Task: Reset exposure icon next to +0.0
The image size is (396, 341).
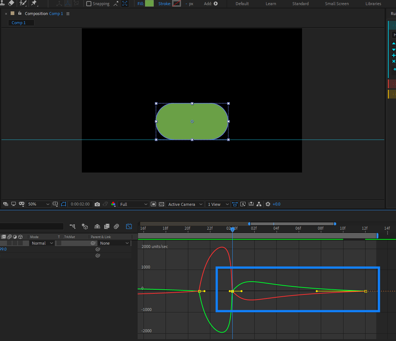Action: click(268, 204)
